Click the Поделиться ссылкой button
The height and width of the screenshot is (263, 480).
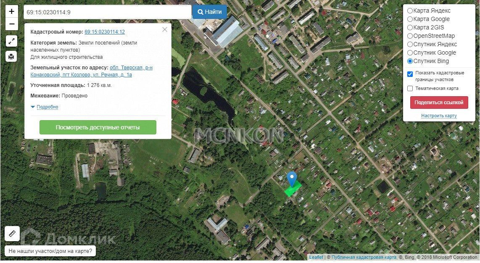click(x=439, y=103)
